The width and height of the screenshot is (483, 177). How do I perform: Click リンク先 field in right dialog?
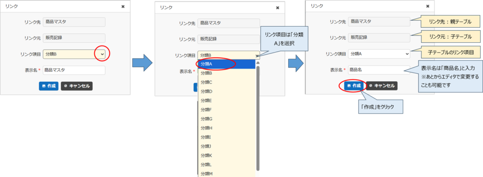pyautogui.click(x=379, y=22)
